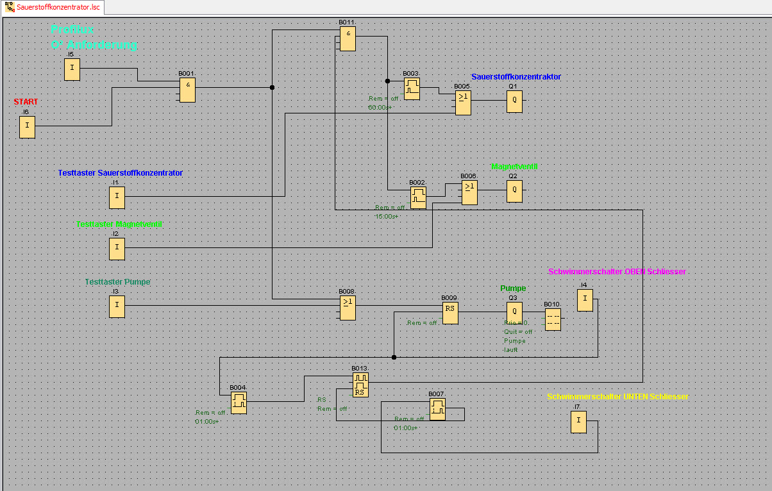Select the message text block B010
Screen dimensions: 772x491
(552, 320)
